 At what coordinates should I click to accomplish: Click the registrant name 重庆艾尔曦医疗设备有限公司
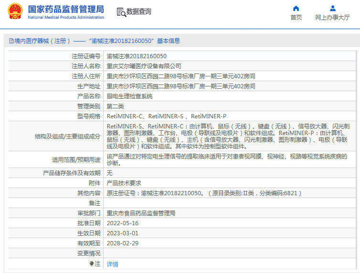(x=144, y=66)
